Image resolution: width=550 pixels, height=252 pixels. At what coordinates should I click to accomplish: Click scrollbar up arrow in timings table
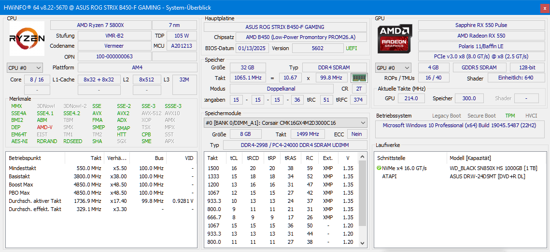(x=363, y=156)
